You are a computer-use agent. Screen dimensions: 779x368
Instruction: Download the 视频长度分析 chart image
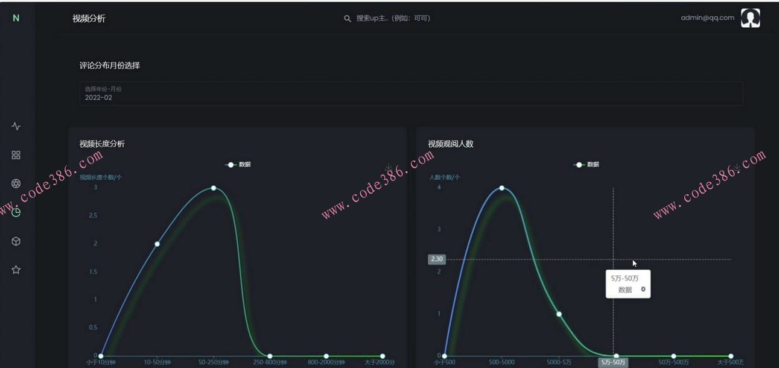389,167
